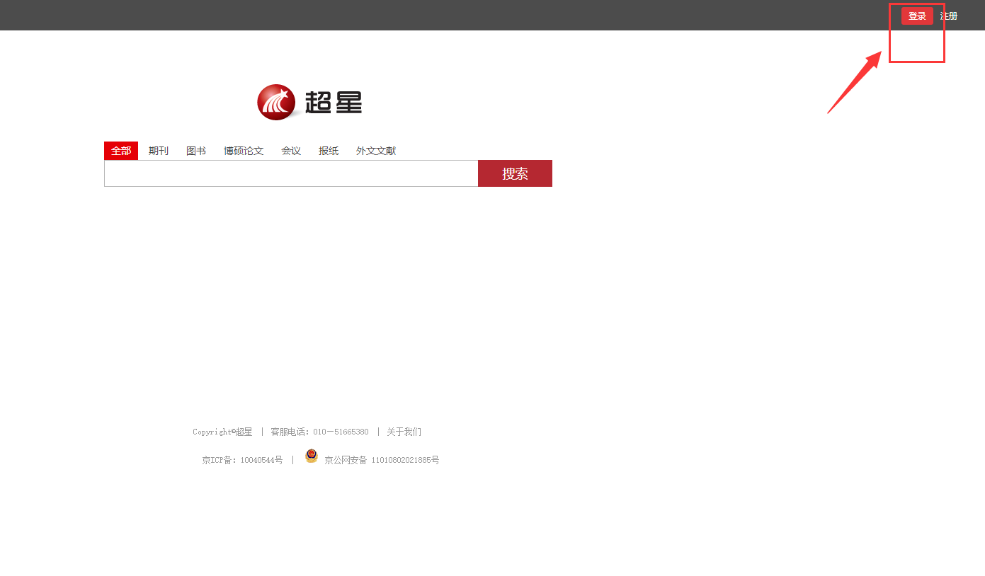Click the 客服电话: 010-51665380 text
Image resolution: width=985 pixels, height=576 pixels.
click(x=319, y=432)
